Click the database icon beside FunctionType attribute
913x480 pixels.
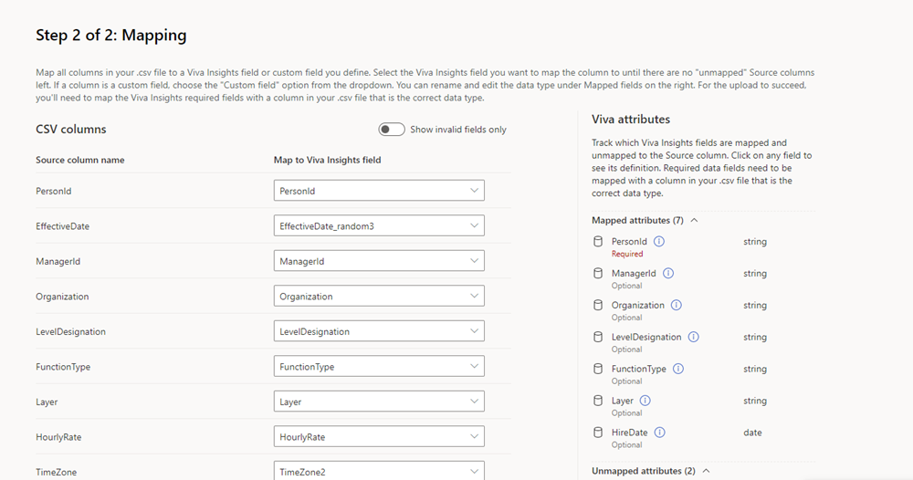tap(598, 369)
